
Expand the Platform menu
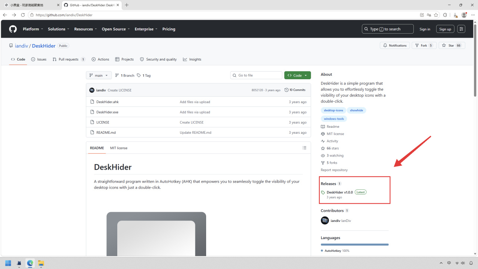(x=33, y=29)
